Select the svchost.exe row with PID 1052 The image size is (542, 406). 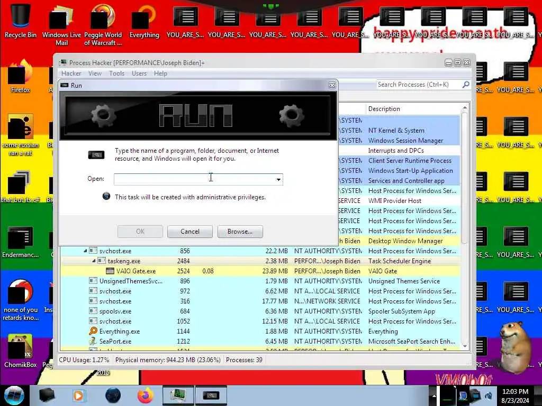[260, 321]
